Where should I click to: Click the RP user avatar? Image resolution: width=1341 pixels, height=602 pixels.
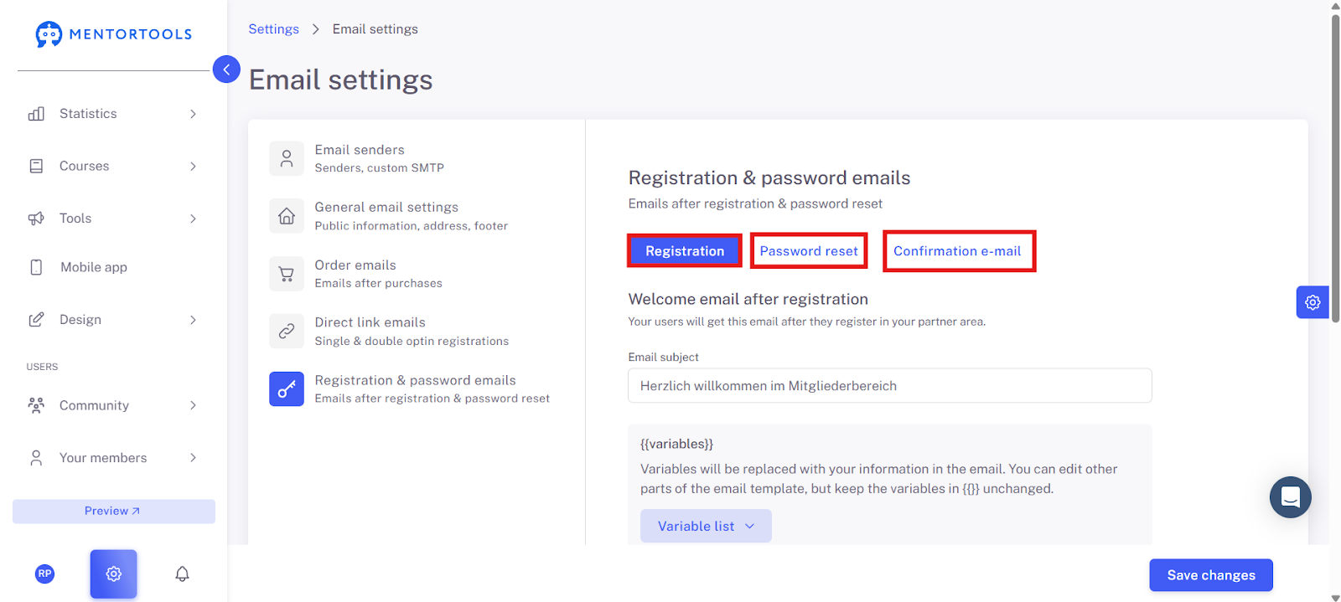tap(45, 574)
